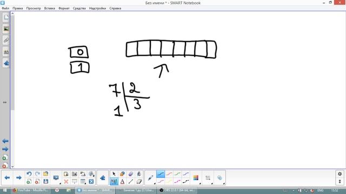Viewport: 346px width, 194px height.
Task: Open the Page Sorter sidebar tab
Action: 6,17
